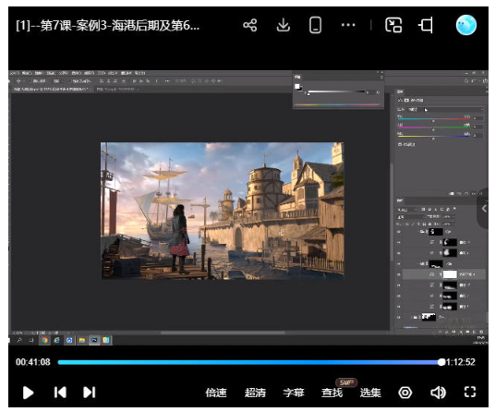Image resolution: width=495 pixels, height=412 pixels.
Task: Toggle visibility eye of the selected white-mask layer
Action: [x=399, y=274]
